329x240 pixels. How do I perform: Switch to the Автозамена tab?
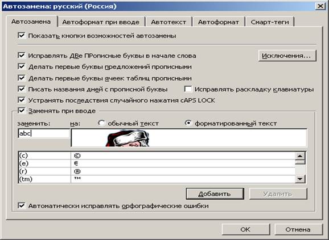[x=31, y=22]
